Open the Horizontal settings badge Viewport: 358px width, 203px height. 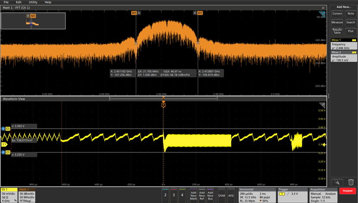256,194
